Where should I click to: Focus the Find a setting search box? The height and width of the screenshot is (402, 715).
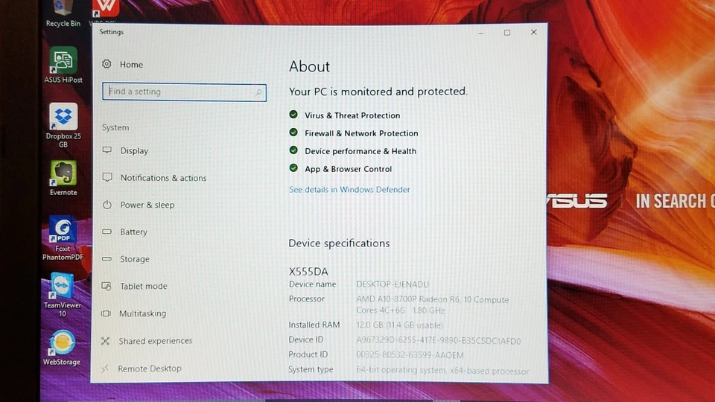(184, 92)
